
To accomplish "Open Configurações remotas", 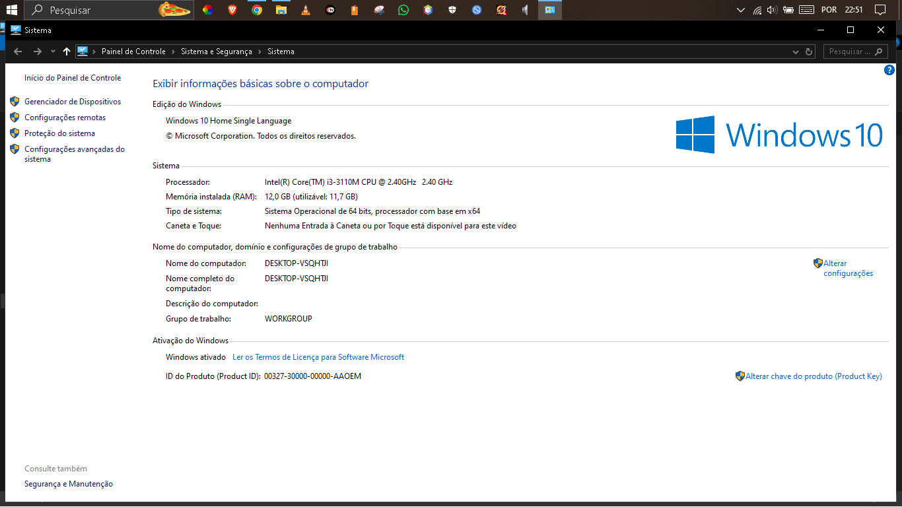I will coord(65,118).
